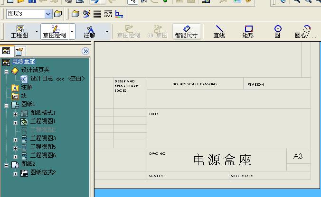Open the layer properties icon beside the layer dropdown
Screen dimensions: 321x197
pyautogui.click(x=58, y=14)
